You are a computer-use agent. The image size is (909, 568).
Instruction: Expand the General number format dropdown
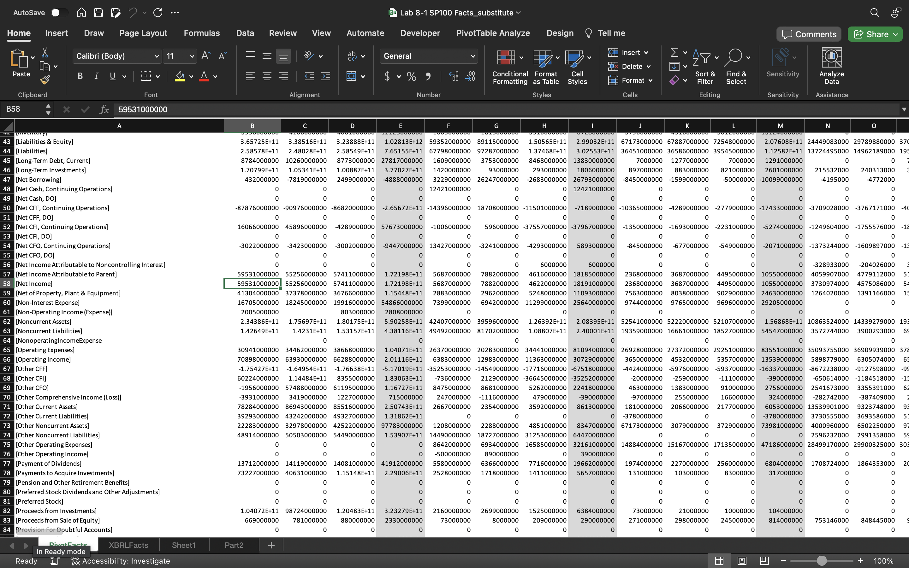pos(472,56)
